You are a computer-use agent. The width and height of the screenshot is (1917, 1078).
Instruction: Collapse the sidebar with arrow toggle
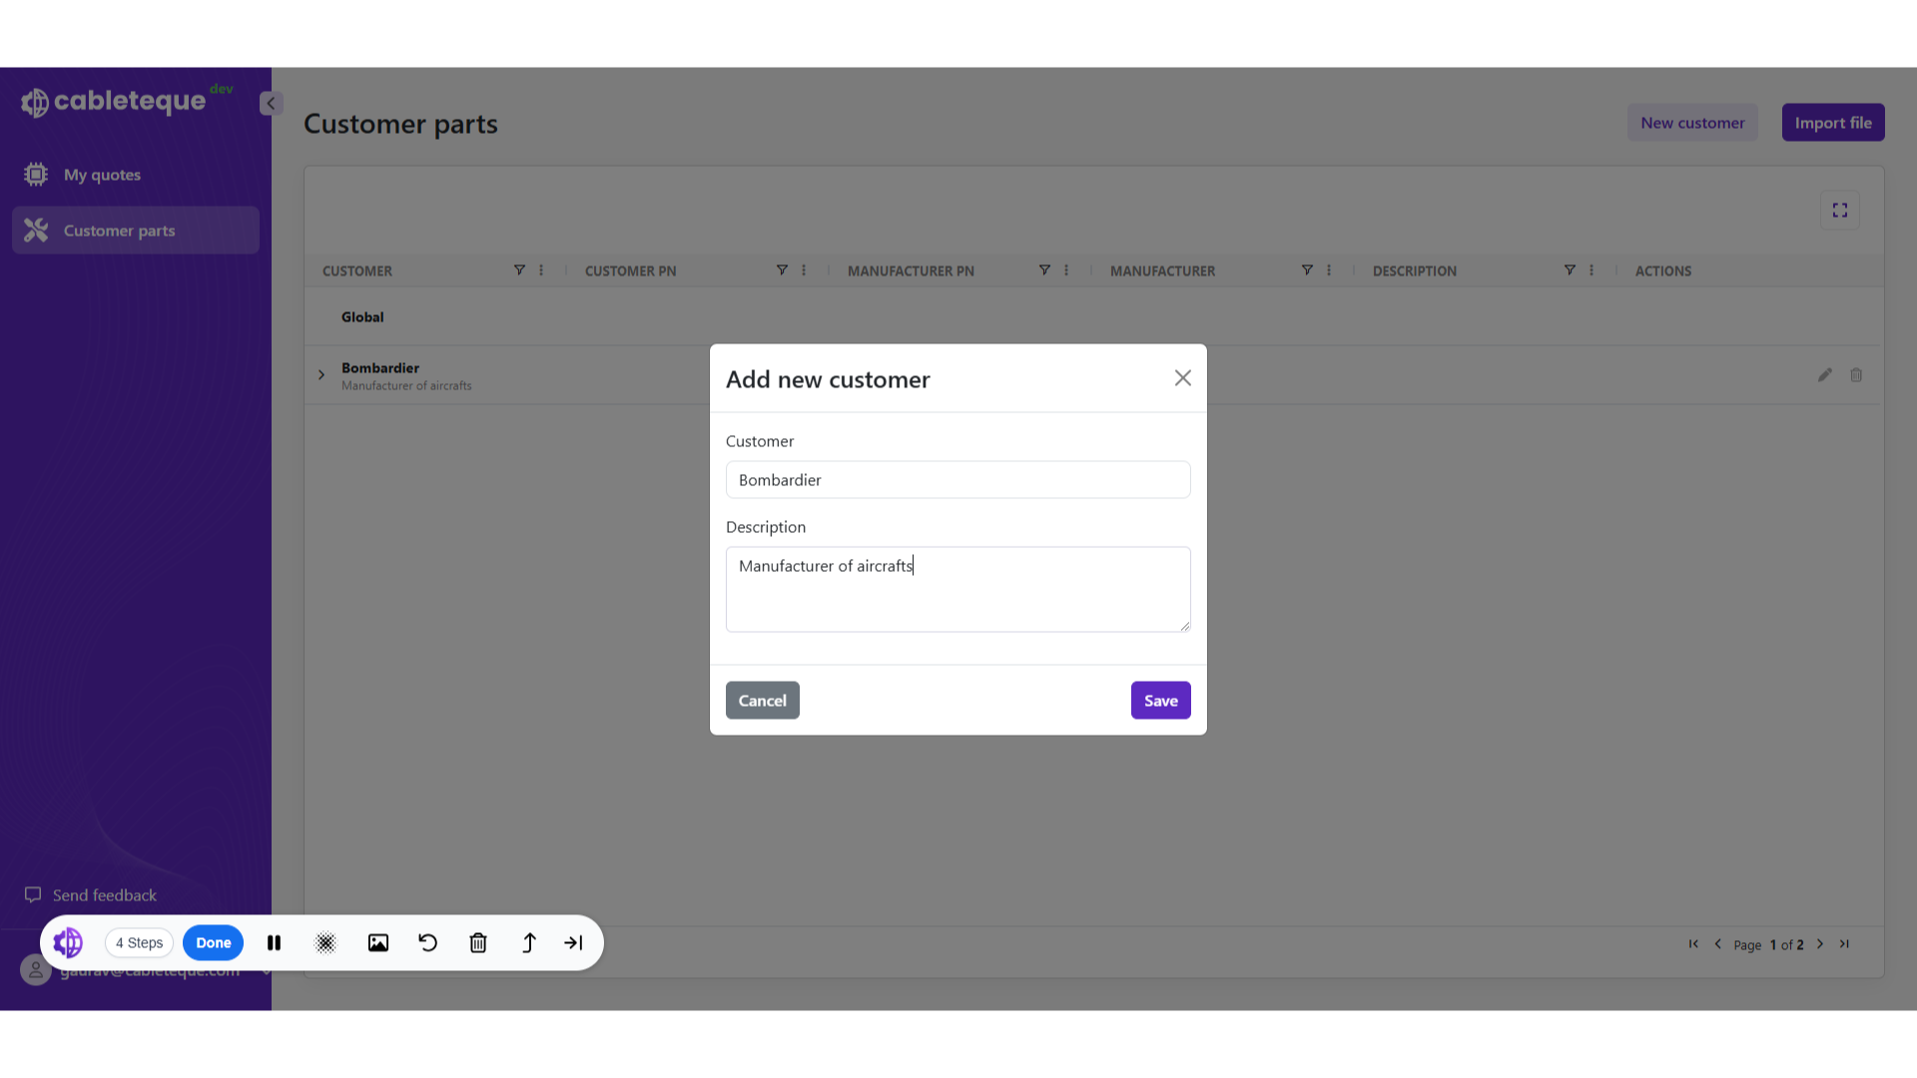pos(271,103)
